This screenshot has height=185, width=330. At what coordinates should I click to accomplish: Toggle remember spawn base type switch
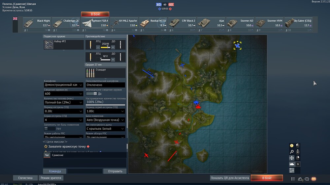click(50, 128)
